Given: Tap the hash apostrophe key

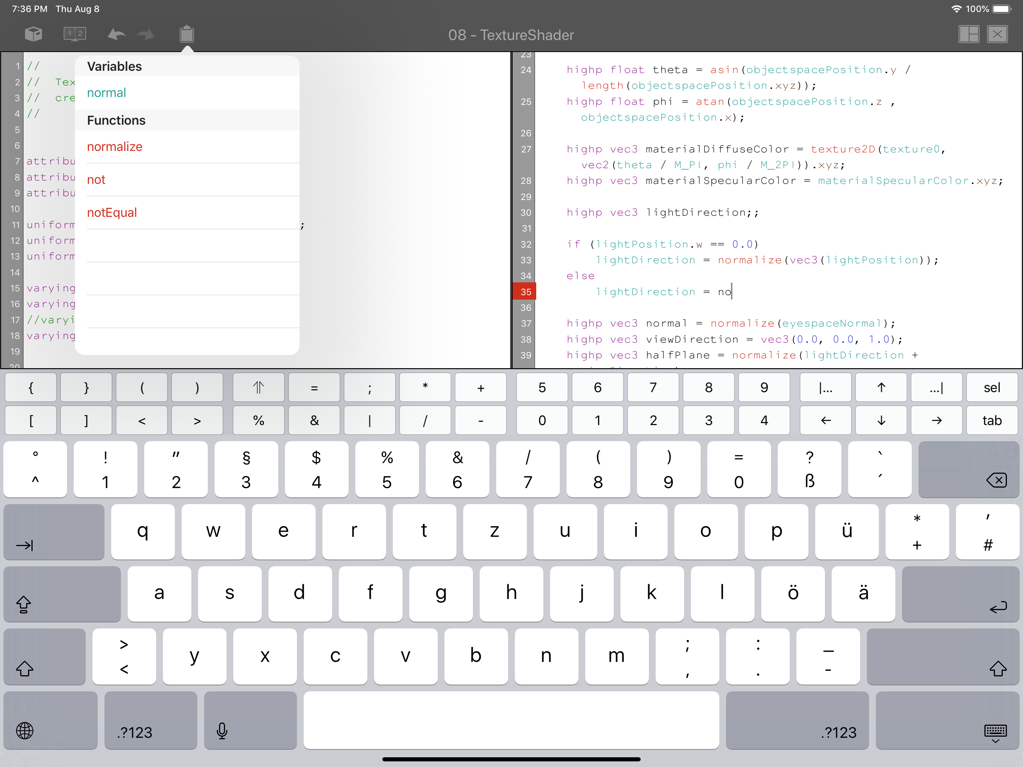Looking at the screenshot, I should pyautogui.click(x=987, y=532).
